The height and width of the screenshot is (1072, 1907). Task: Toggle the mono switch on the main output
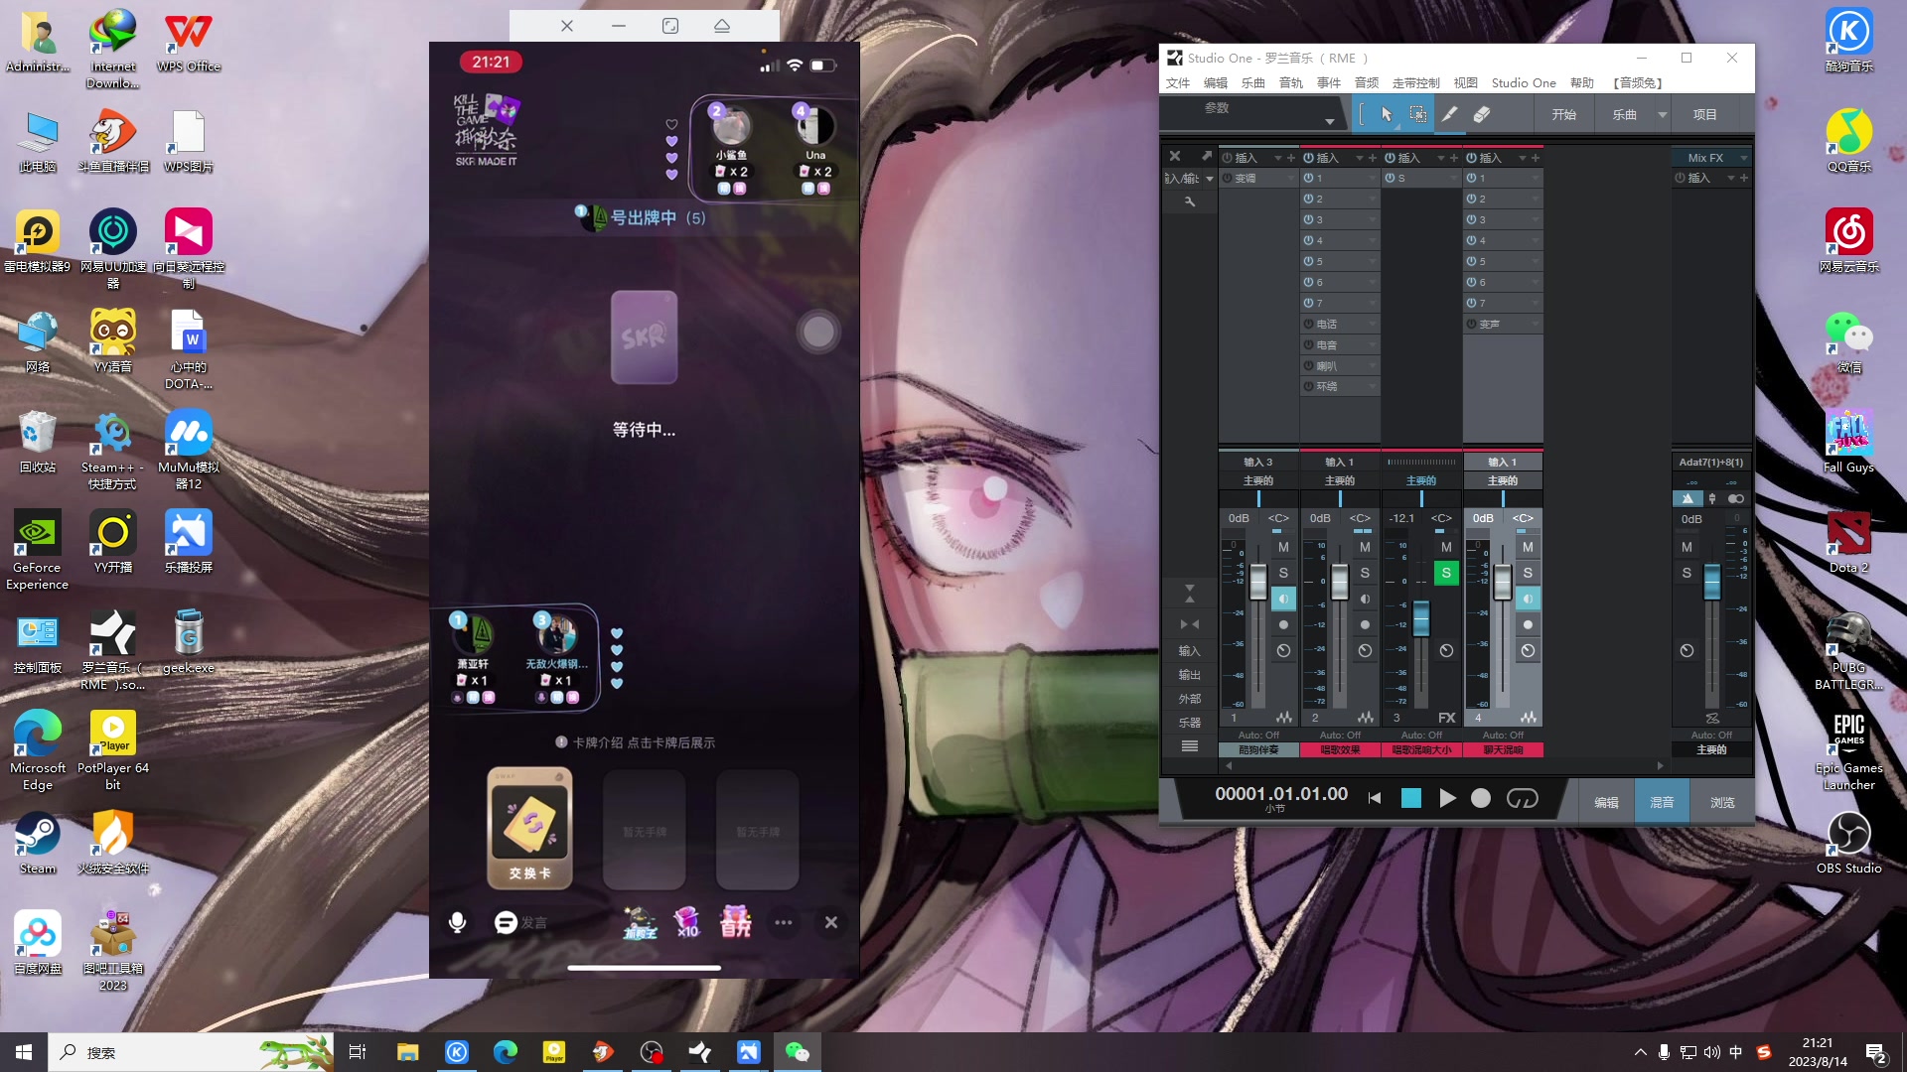(x=1735, y=498)
